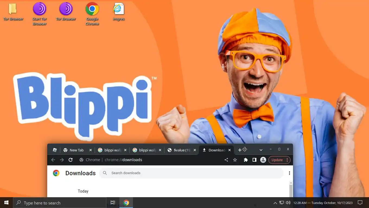The width and height of the screenshot is (369, 208).
Task: Click the Downloads page heading
Action: tap(81, 173)
